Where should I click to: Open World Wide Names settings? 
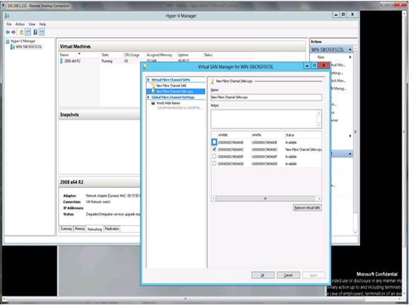(165, 103)
